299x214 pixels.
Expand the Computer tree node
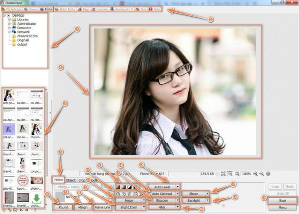click(x=9, y=28)
